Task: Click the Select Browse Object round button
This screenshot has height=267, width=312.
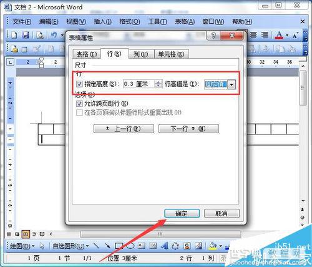Action: coord(303,218)
